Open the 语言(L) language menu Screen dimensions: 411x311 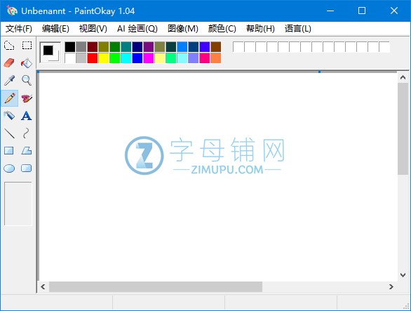(298, 29)
